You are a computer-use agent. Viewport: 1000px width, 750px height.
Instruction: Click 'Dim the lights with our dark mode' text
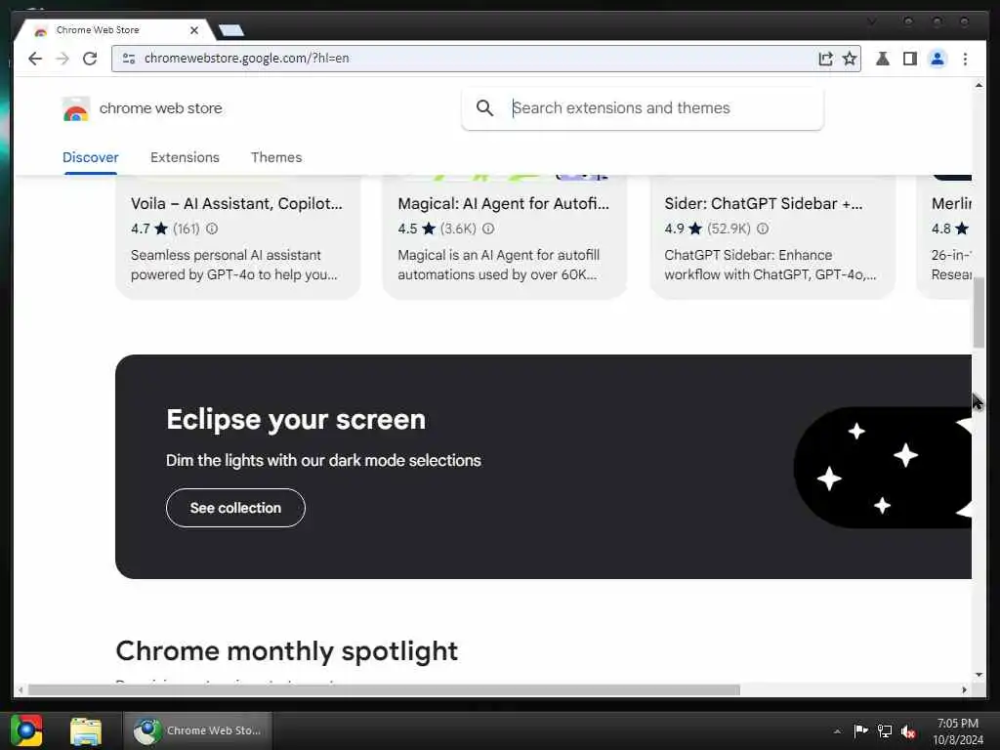[323, 461]
